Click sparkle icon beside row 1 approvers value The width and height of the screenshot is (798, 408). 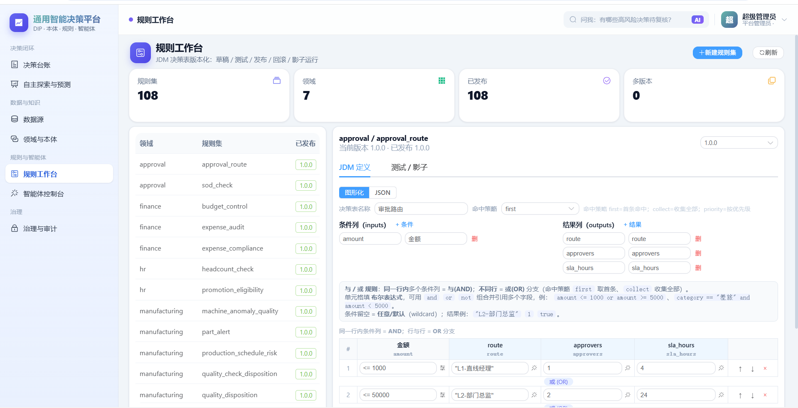pyautogui.click(x=628, y=368)
